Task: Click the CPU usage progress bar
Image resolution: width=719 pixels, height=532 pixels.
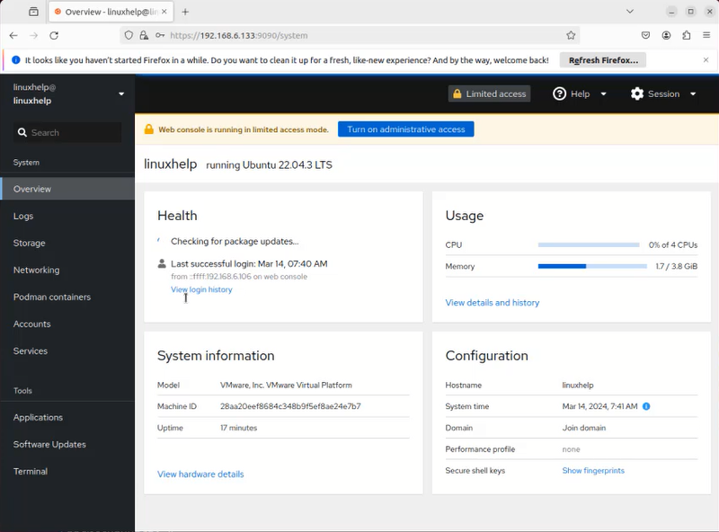Action: [x=589, y=245]
